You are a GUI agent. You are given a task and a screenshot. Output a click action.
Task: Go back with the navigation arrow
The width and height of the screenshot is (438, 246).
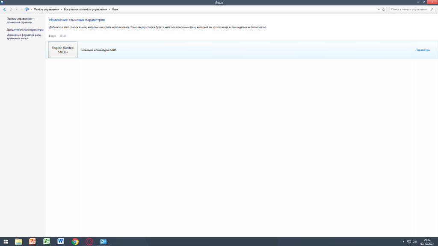click(x=4, y=9)
